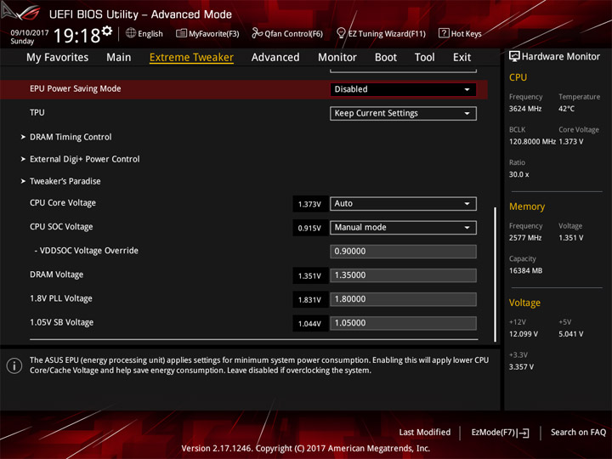
Task: Click the 12.099 V reading
Action: click(x=523, y=334)
